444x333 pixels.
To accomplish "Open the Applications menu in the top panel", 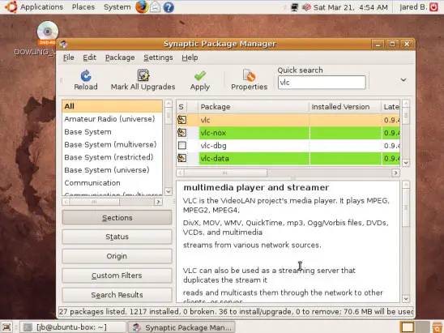I will coord(41,6).
